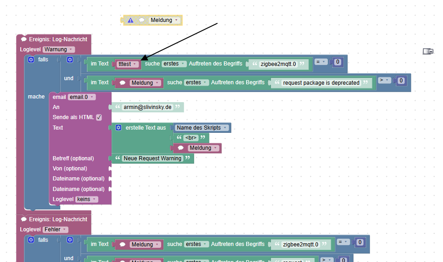This screenshot has width=443, height=262.
Task: Open the erstes dropdown in the tttest row
Action: (174, 64)
